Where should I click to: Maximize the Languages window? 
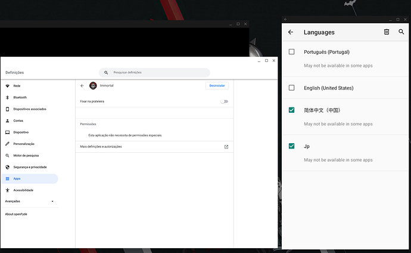tap(398, 20)
